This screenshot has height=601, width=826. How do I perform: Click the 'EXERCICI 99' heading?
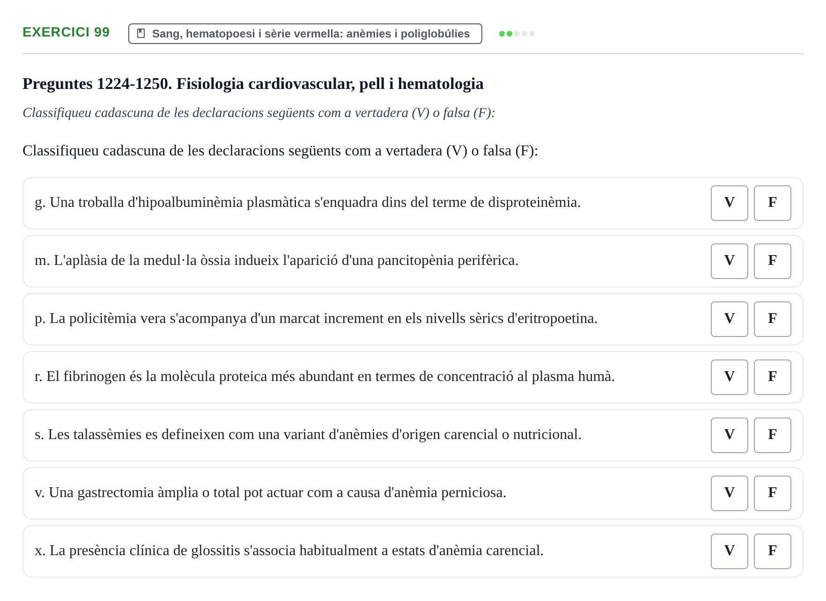click(66, 32)
